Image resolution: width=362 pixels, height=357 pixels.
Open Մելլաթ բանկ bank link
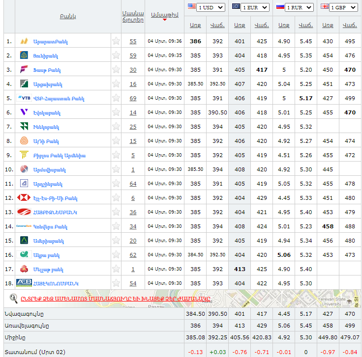click(x=48, y=270)
